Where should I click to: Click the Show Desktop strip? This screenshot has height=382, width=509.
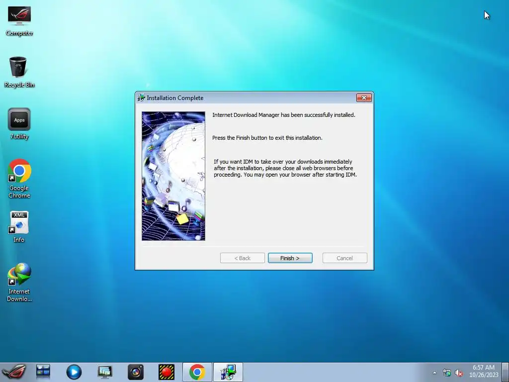click(x=506, y=372)
